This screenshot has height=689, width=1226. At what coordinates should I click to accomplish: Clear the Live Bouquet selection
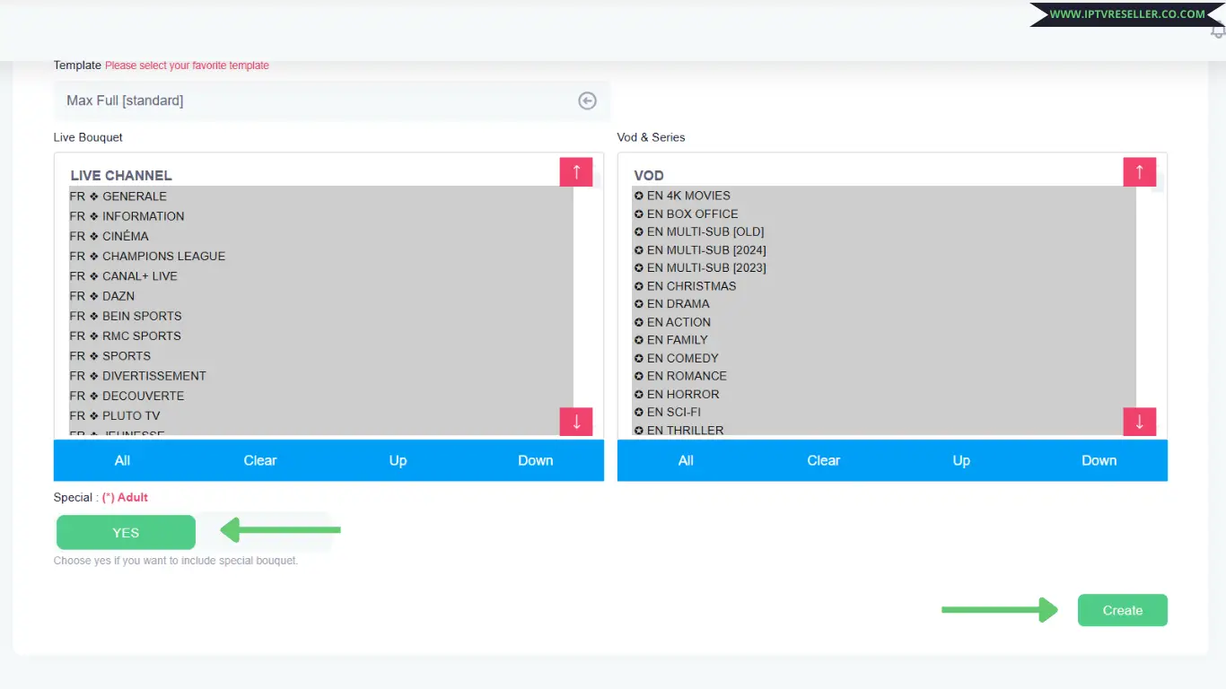pyautogui.click(x=260, y=460)
